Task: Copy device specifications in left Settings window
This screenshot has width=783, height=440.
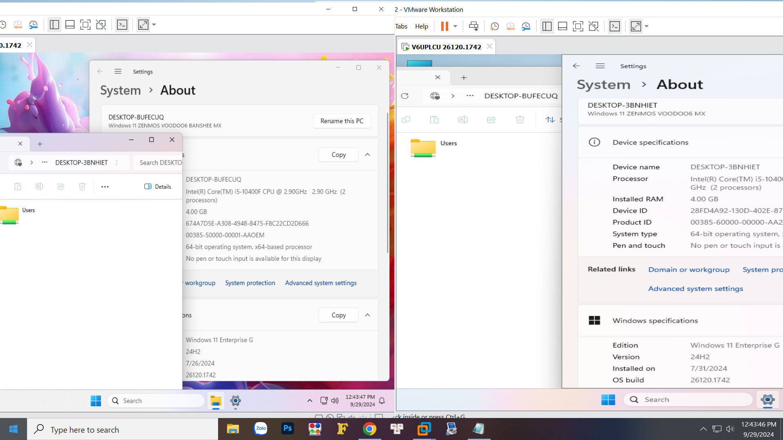Action: [x=338, y=155]
